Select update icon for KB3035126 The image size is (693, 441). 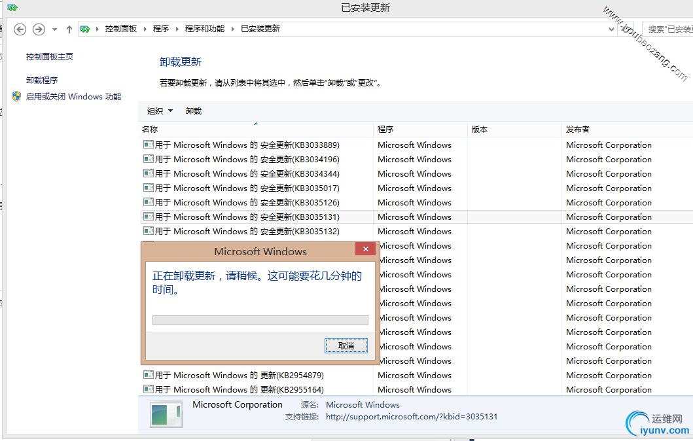(x=149, y=202)
